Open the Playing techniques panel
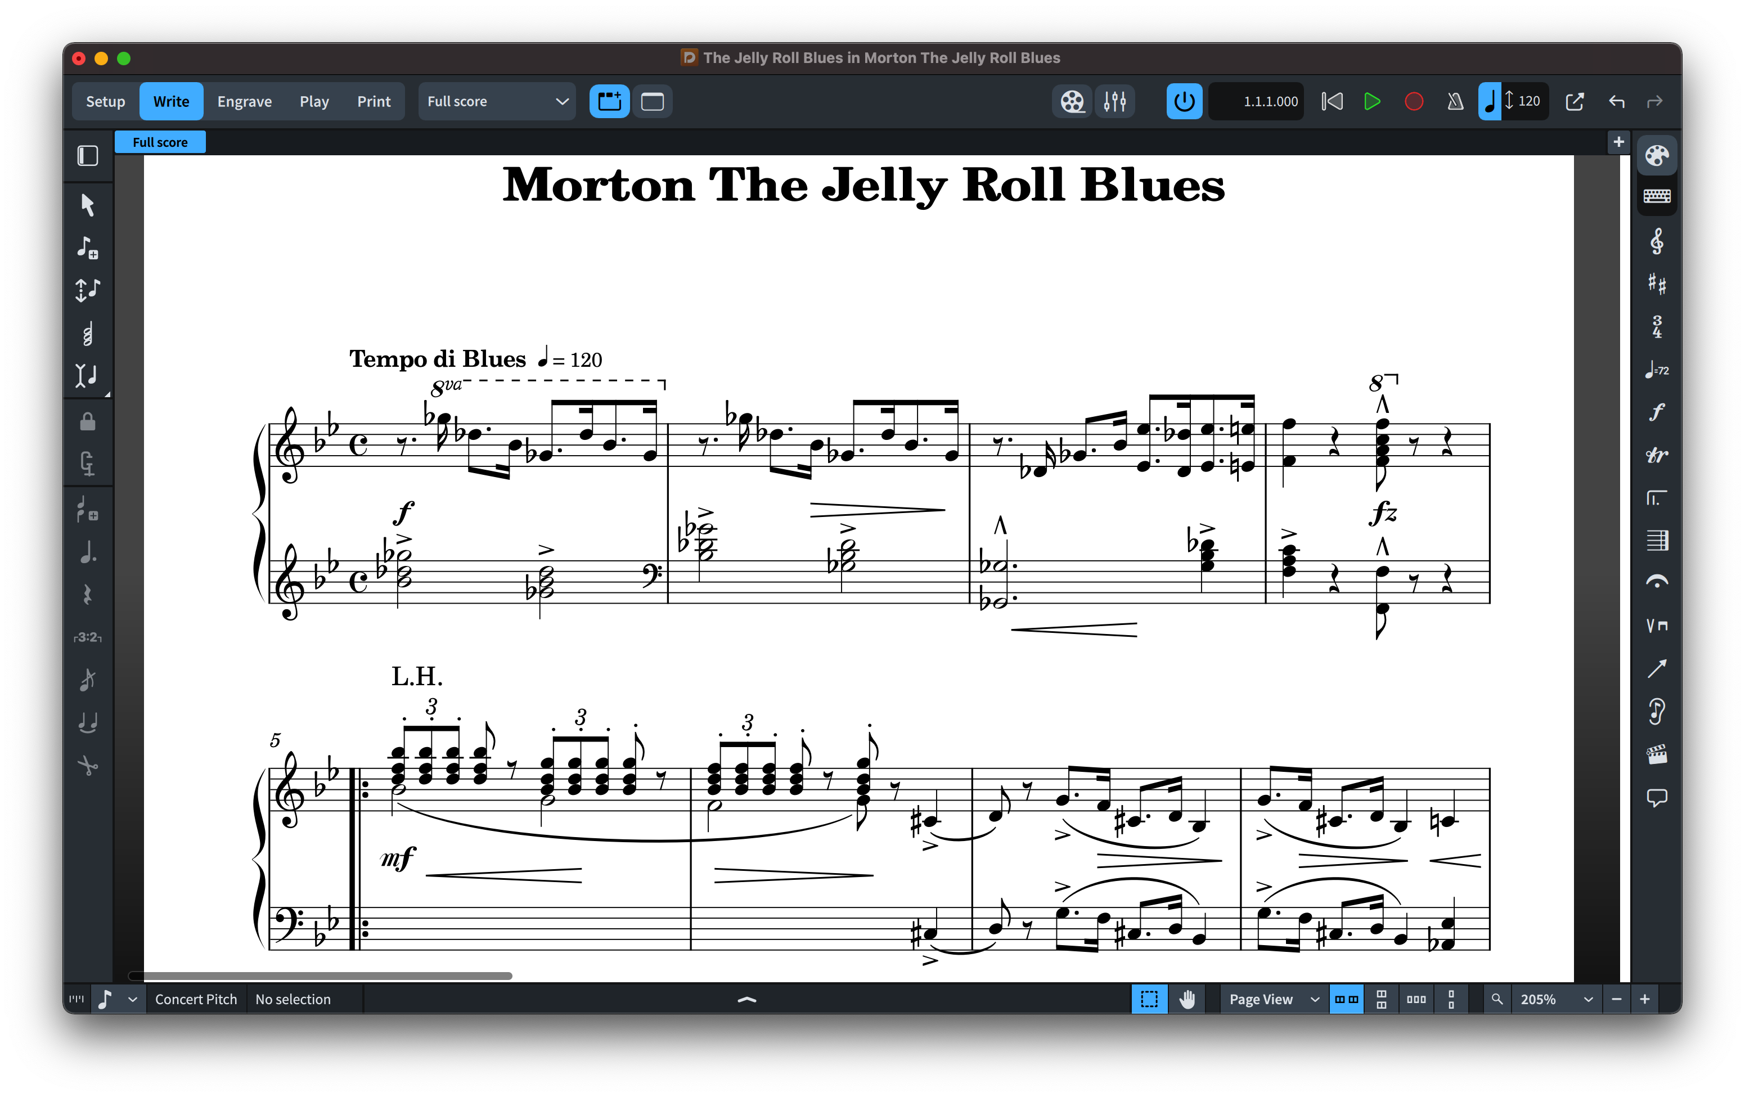 [x=1657, y=626]
